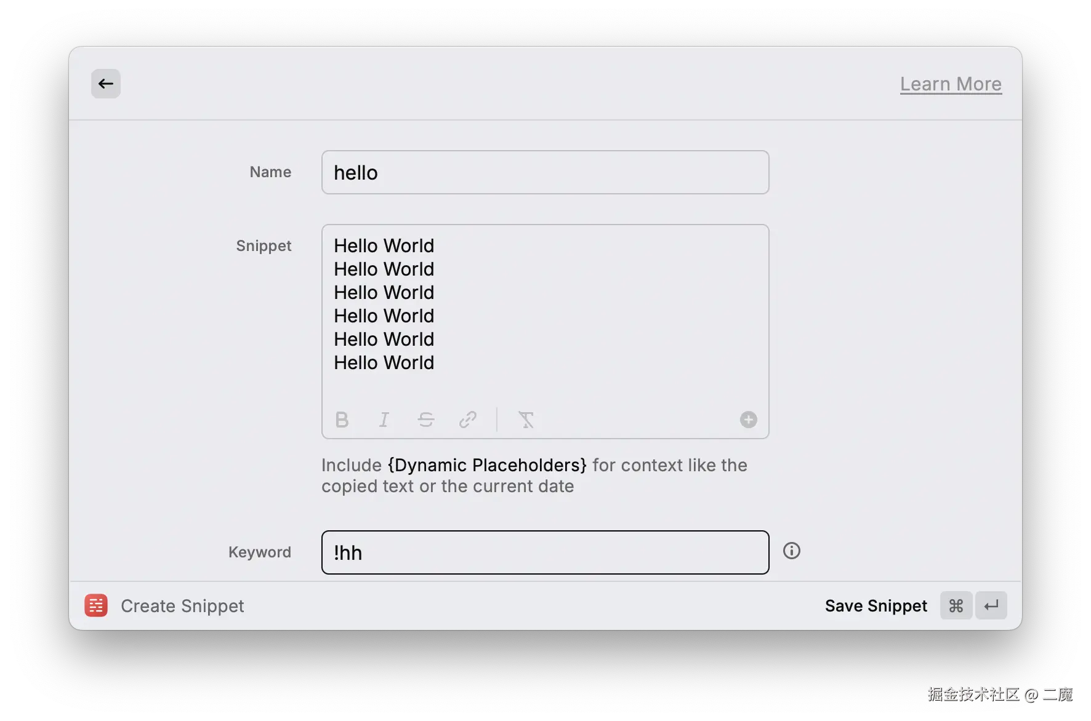This screenshot has width=1091, height=721.
Task: Click the Return key badge near Save Snippet
Action: [x=991, y=605]
